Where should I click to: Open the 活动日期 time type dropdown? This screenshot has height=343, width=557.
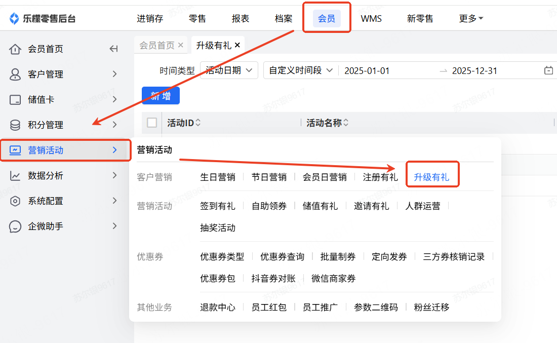[x=229, y=70]
